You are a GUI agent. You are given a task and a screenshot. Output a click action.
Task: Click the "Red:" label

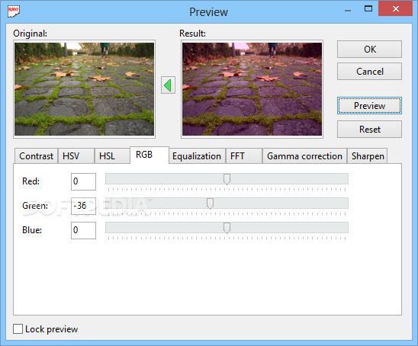click(31, 181)
